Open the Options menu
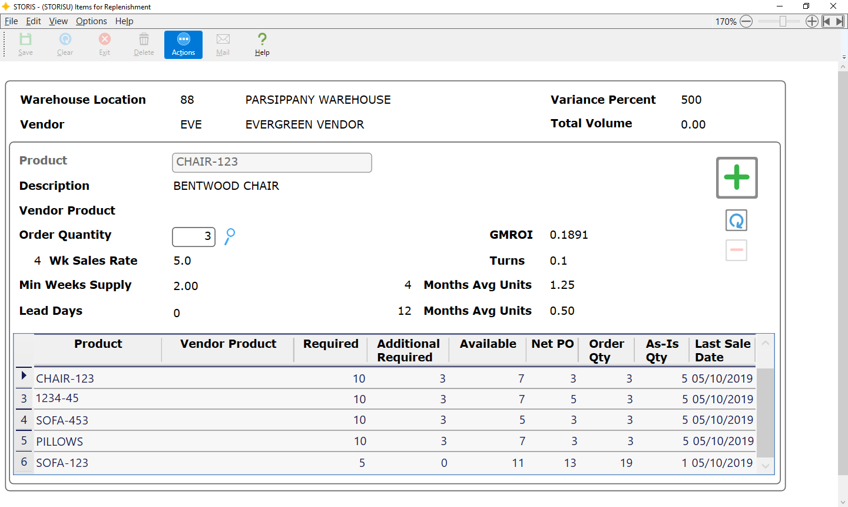The height and width of the screenshot is (507, 848). [91, 21]
